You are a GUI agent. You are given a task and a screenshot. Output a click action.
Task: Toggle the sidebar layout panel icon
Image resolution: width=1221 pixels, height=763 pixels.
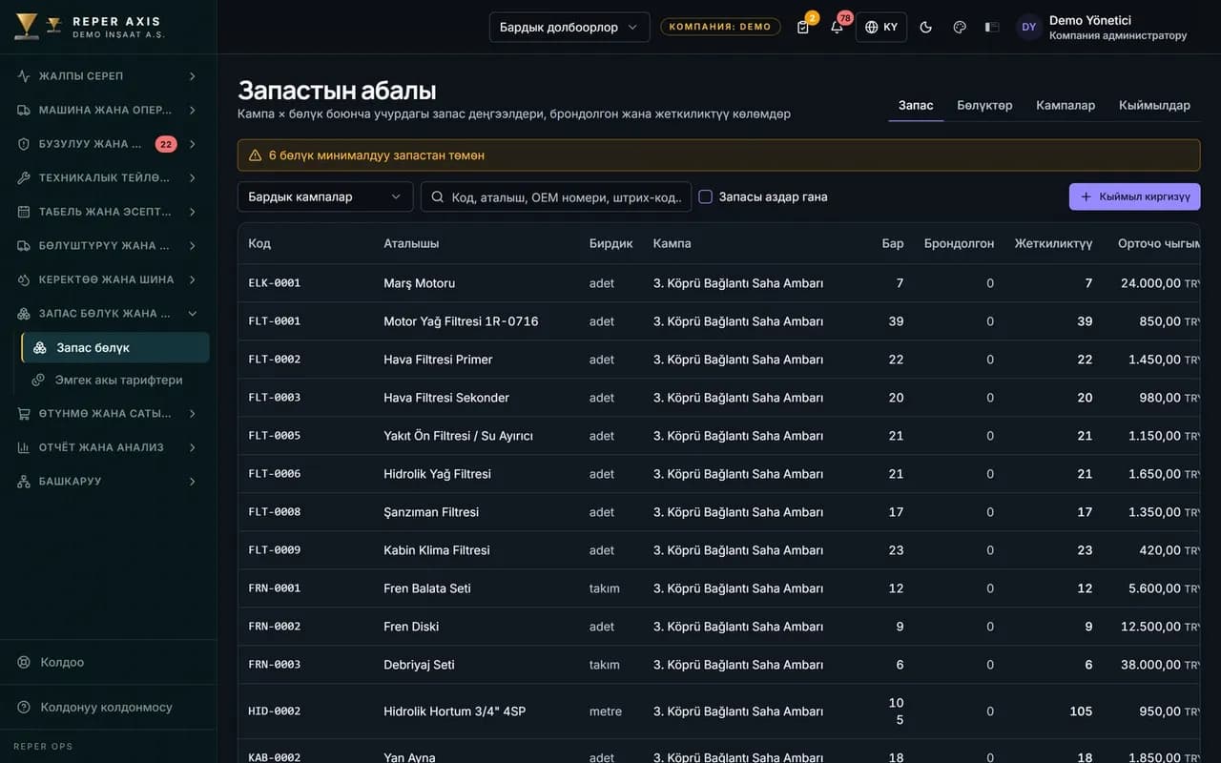coord(992,27)
